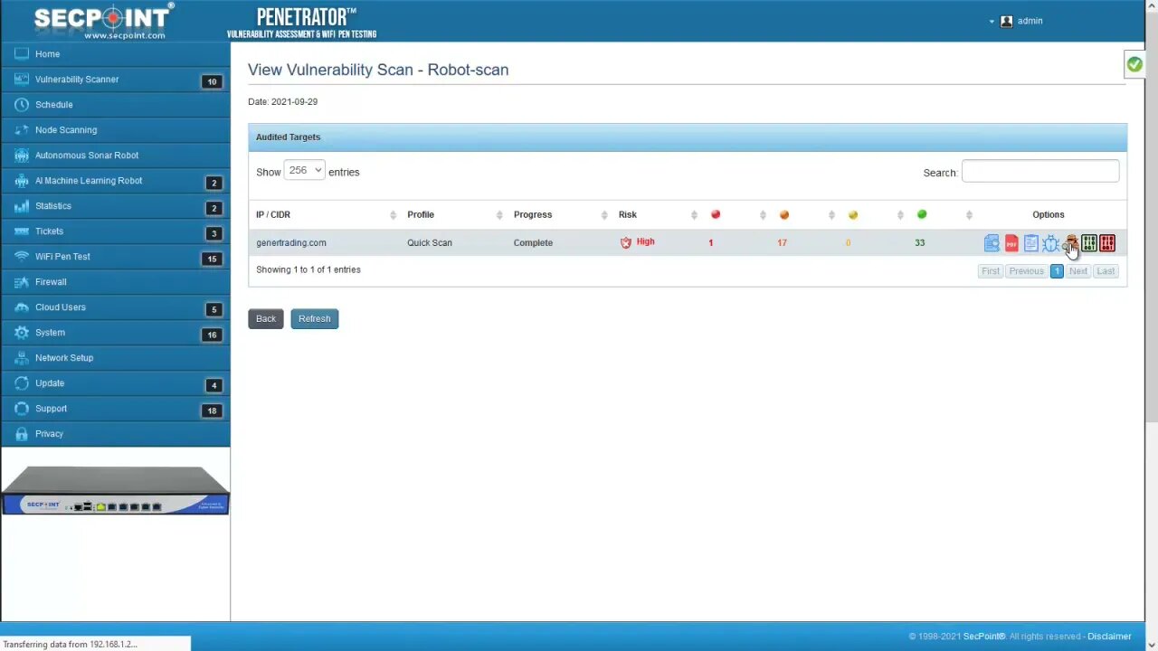Open the blue report document icon for genertrading.com
This screenshot has width=1158, height=651.
click(x=992, y=243)
